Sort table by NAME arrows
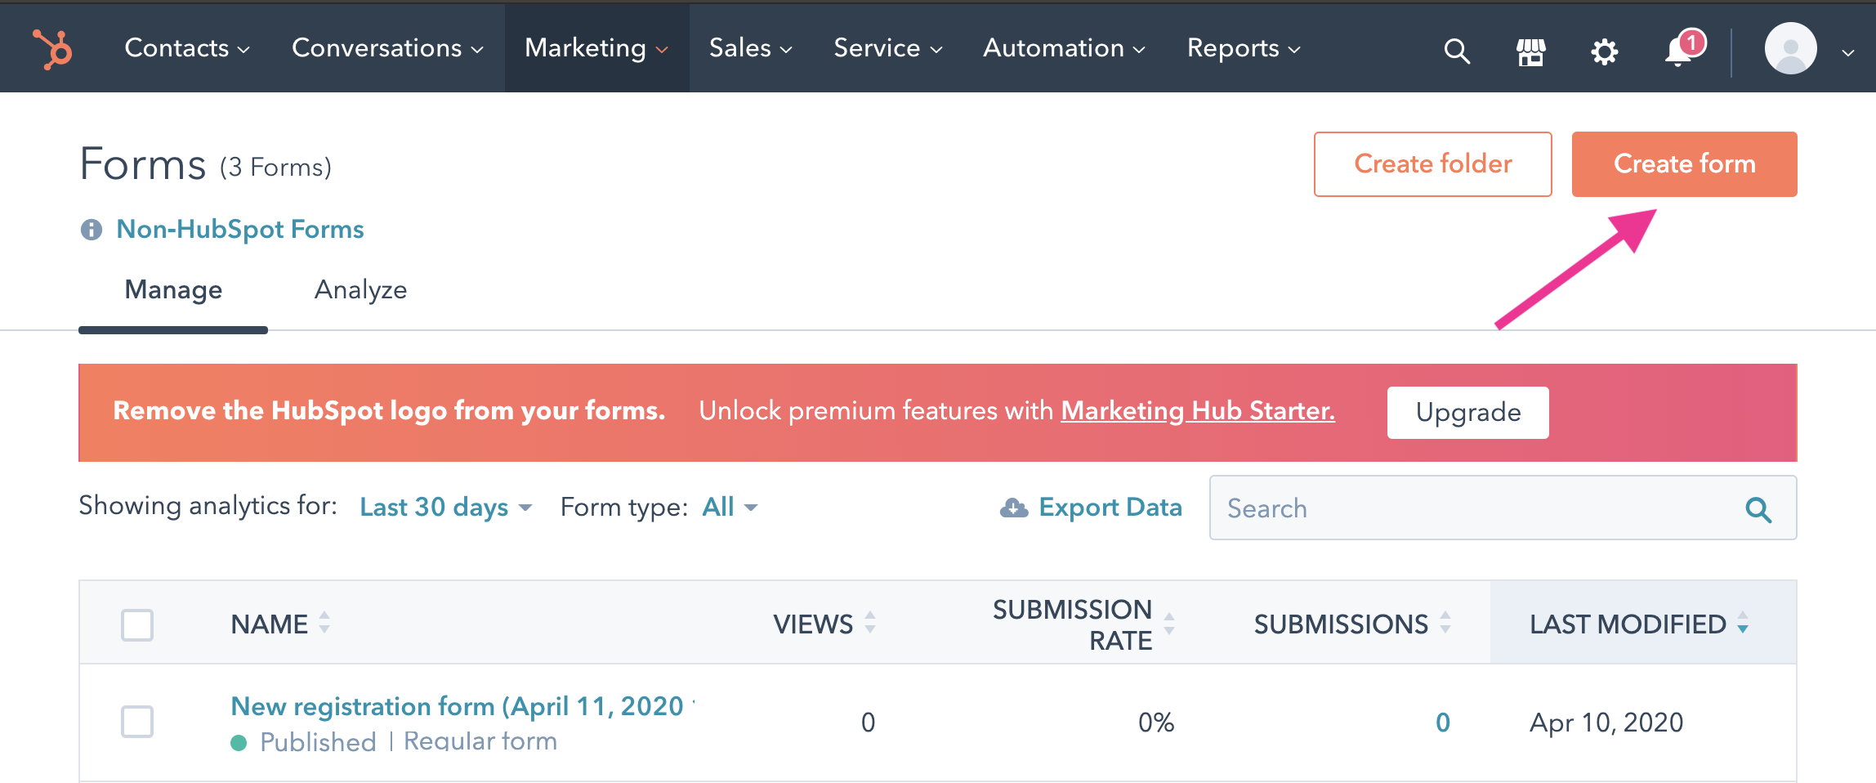The image size is (1876, 783). (324, 623)
